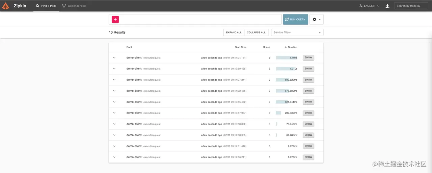Screen dimensions: 432x173
Task: Click the 62.282ms duration value
Action: (x=292, y=135)
